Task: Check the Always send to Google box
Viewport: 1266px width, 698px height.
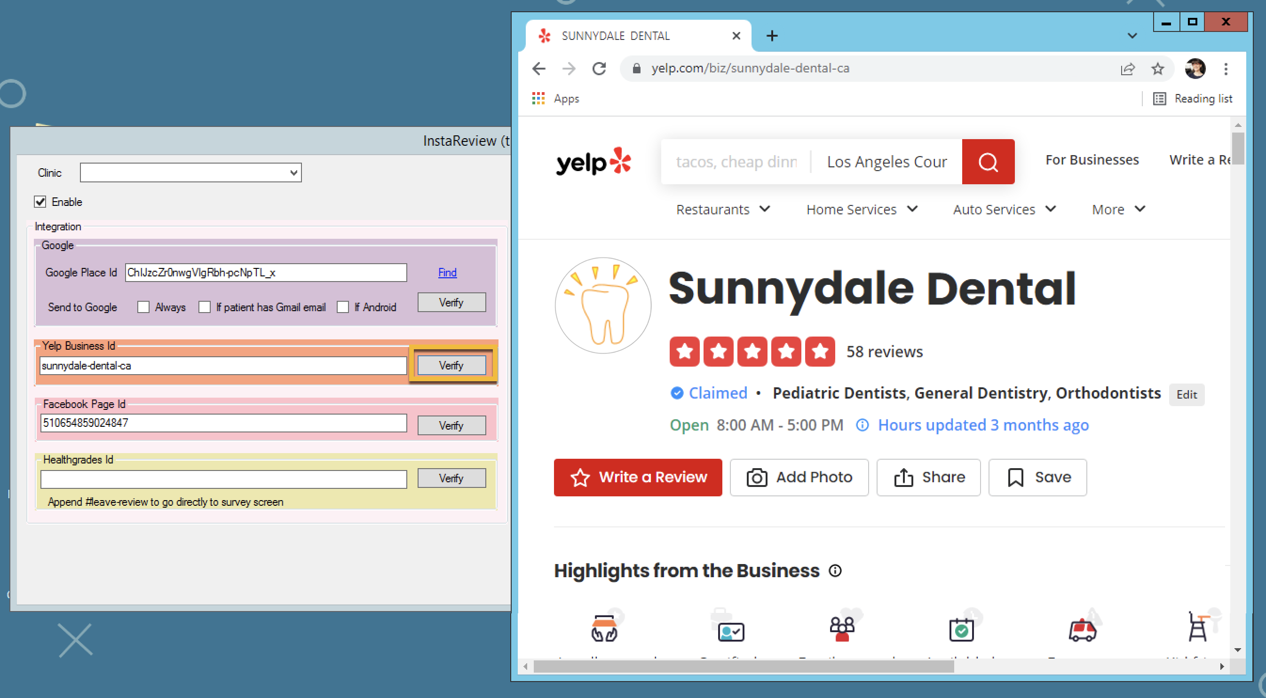Action: pos(143,307)
